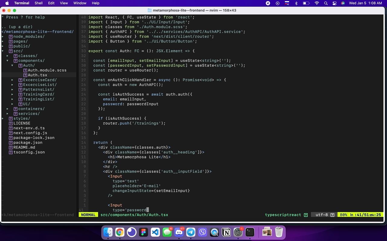Select Auth.module.scss in file tree

pyautogui.click(x=47, y=70)
